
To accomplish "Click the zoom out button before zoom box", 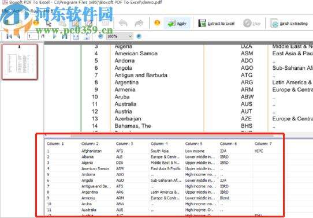I will point(100,36).
